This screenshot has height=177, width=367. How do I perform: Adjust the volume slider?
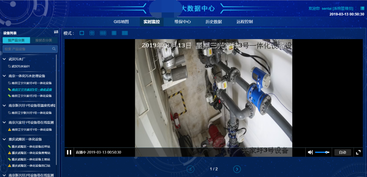322,152
